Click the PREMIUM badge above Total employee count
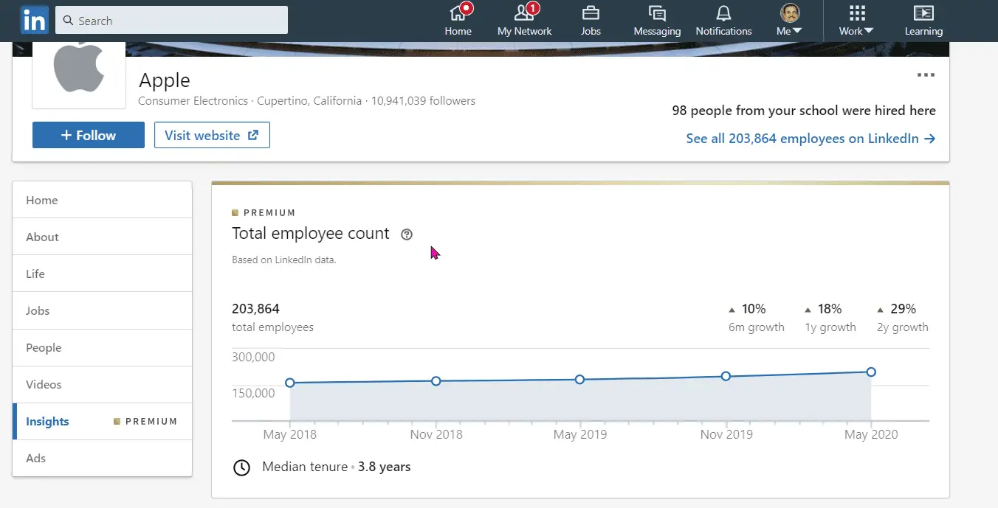998x508 pixels. coord(264,212)
